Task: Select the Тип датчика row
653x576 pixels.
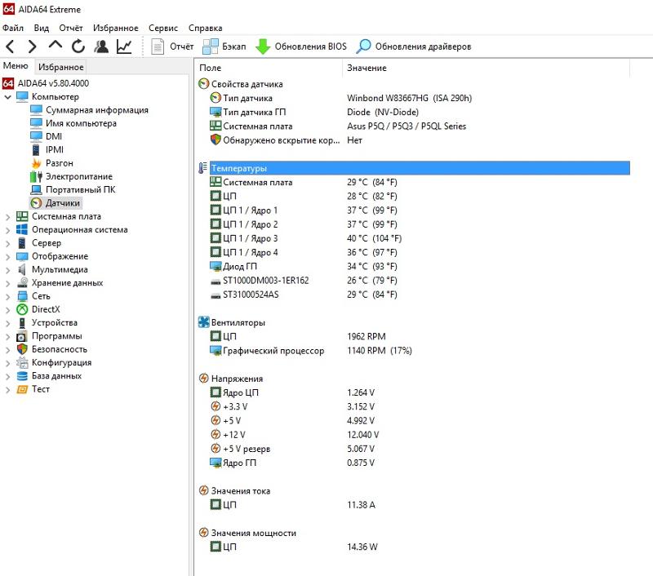Action: coord(420,98)
